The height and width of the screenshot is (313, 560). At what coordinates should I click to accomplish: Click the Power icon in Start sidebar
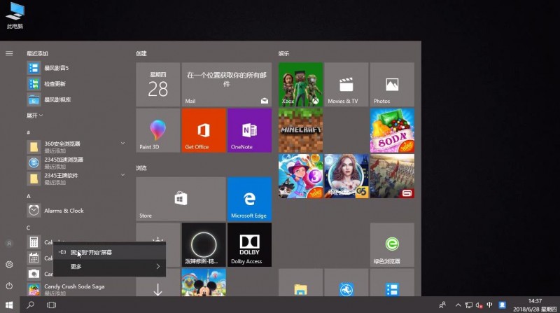[9, 286]
